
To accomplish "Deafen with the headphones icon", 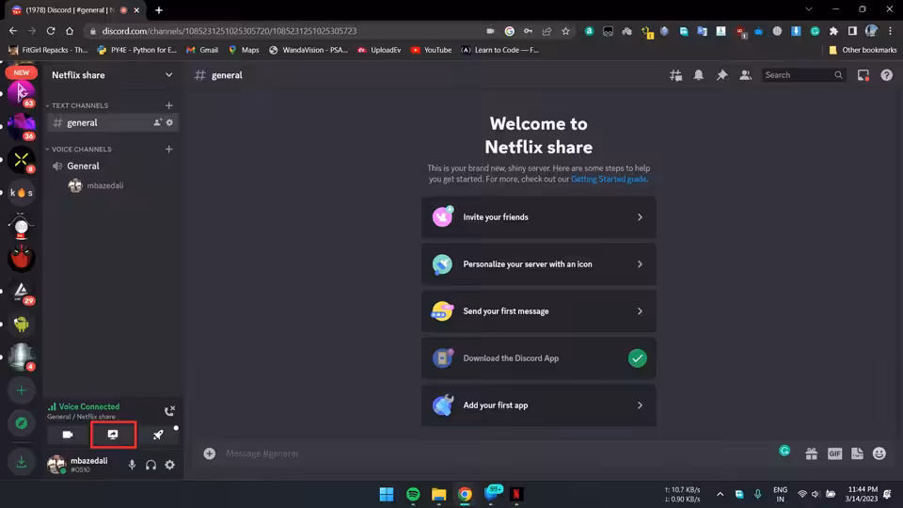I will coord(150,465).
